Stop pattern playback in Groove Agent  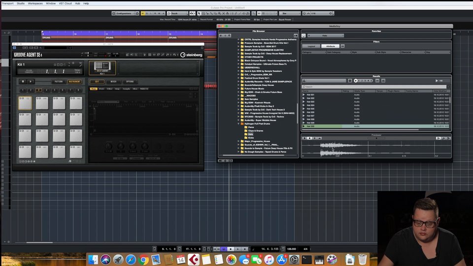pyautogui.click(x=23, y=81)
